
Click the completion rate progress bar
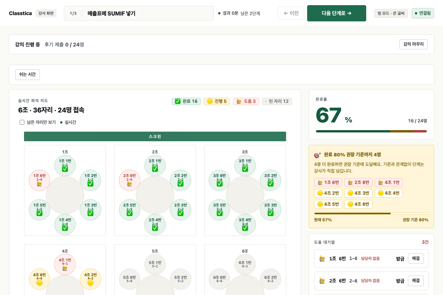pos(371,131)
